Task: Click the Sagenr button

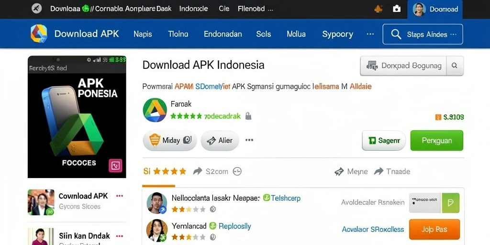Action: pos(384,141)
